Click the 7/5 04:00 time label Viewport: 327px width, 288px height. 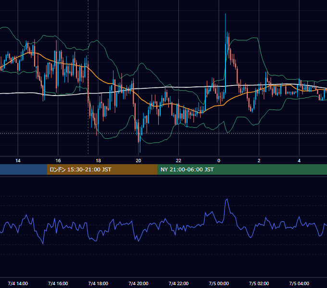[299, 283]
